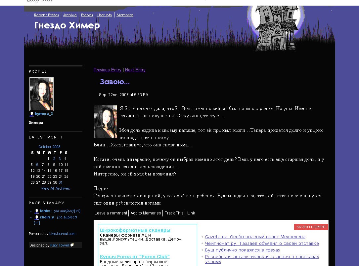Go to the Archive navigation item
Viewport: 359px width, 266px height.
point(70,15)
